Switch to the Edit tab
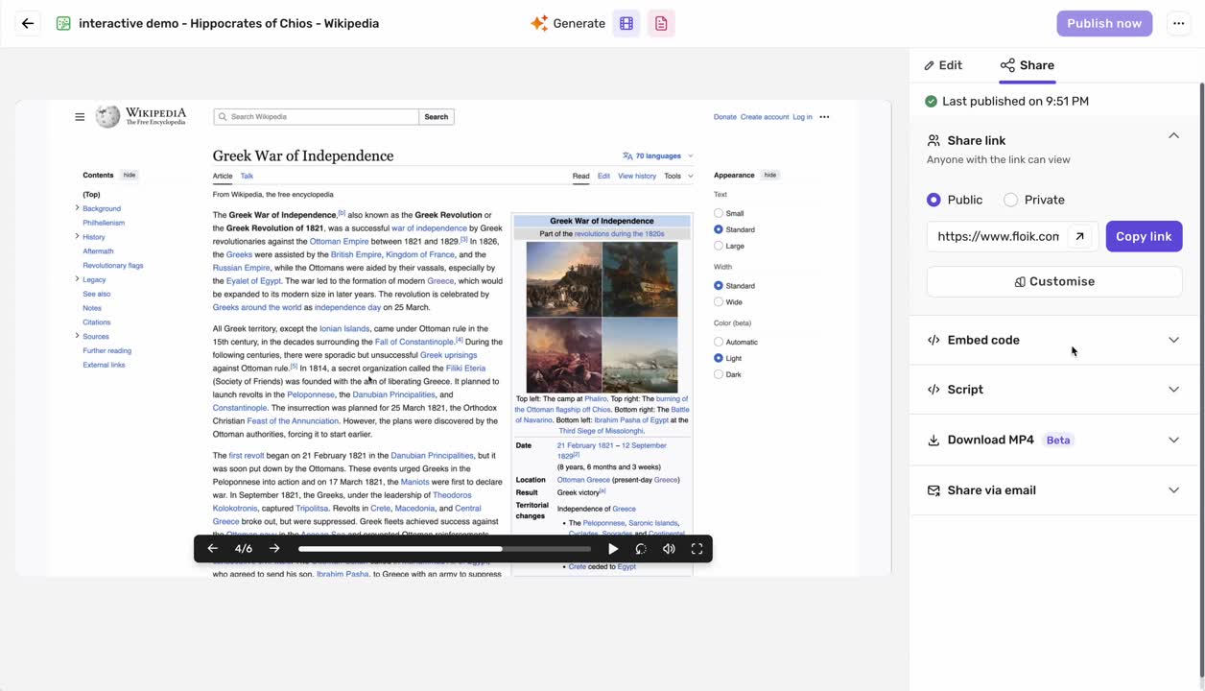Viewport: 1205px width, 691px height. pos(943,65)
